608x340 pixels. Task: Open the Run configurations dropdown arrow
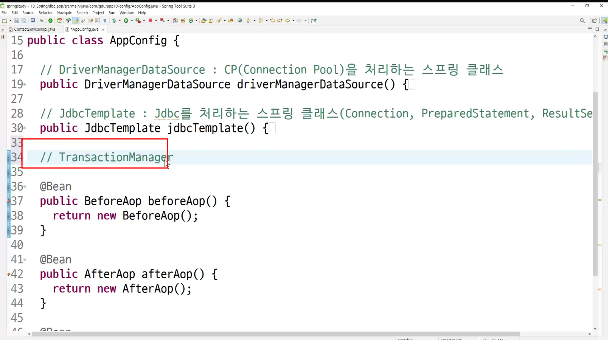coord(132,20)
